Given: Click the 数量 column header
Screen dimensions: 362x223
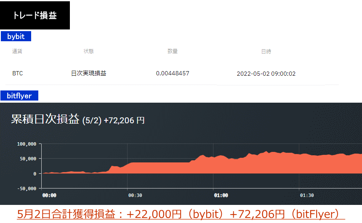Looking at the screenshot, I should point(173,51).
